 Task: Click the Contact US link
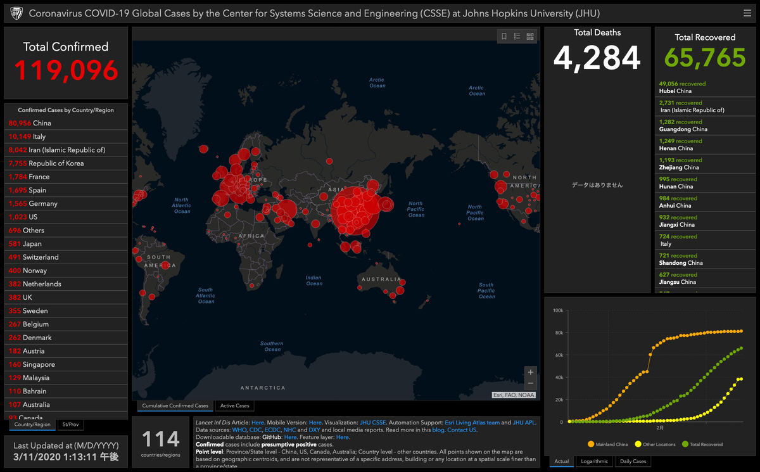(x=462, y=430)
